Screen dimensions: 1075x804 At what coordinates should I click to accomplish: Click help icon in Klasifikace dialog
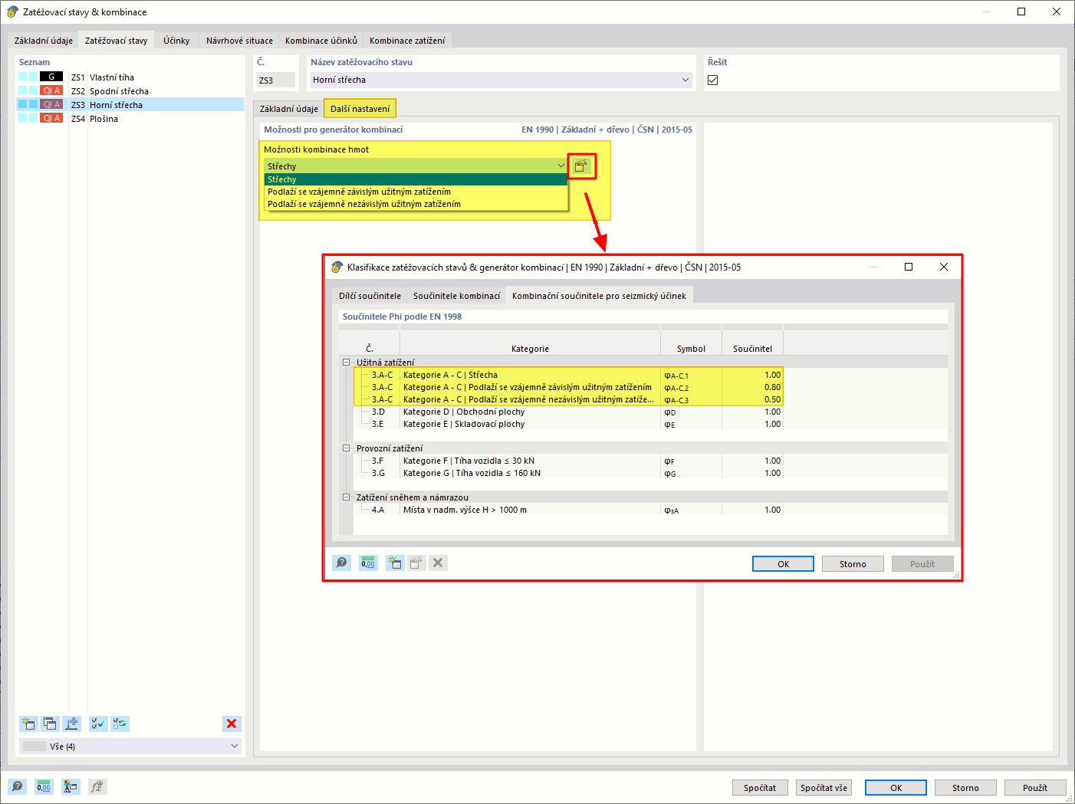pos(342,563)
